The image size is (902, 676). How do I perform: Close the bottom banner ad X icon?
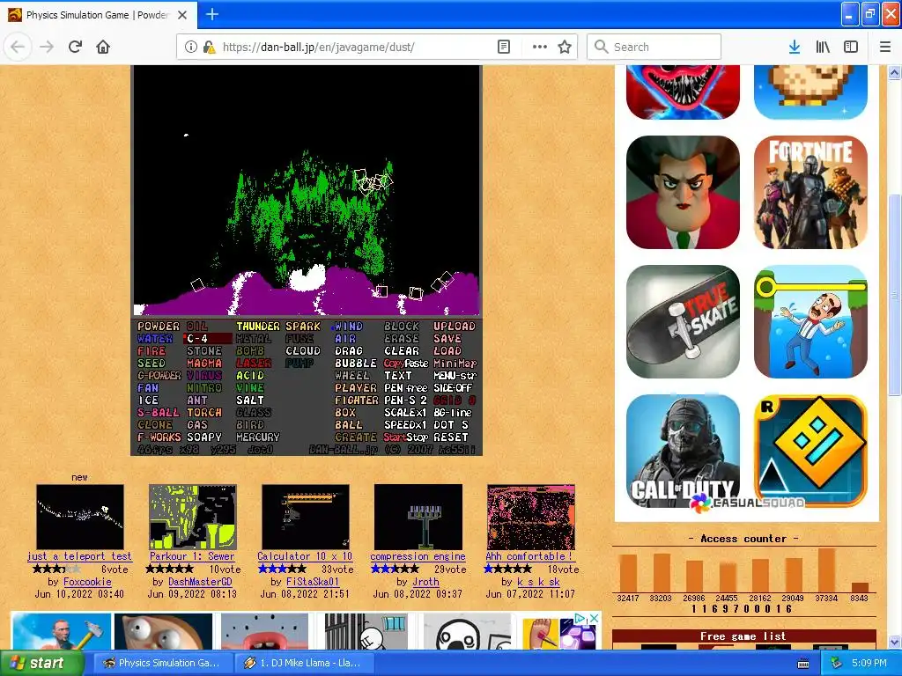click(x=595, y=618)
